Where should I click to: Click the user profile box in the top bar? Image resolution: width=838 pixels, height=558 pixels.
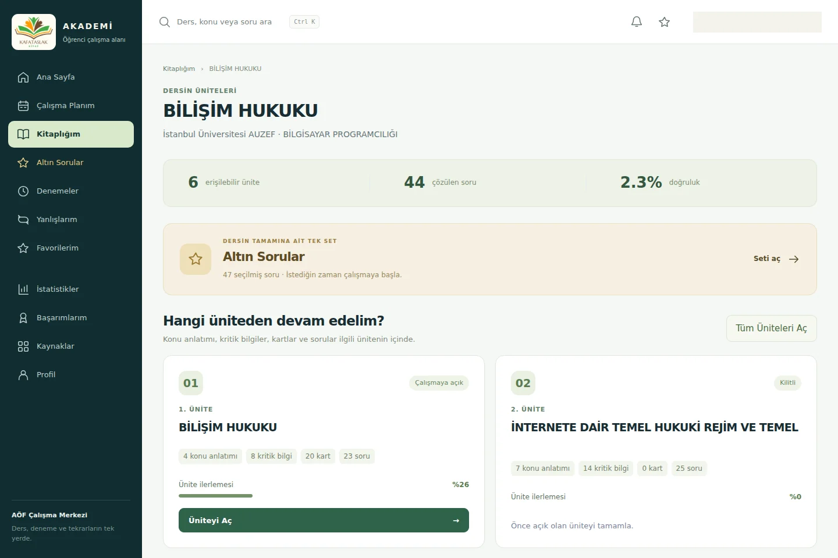click(x=757, y=22)
